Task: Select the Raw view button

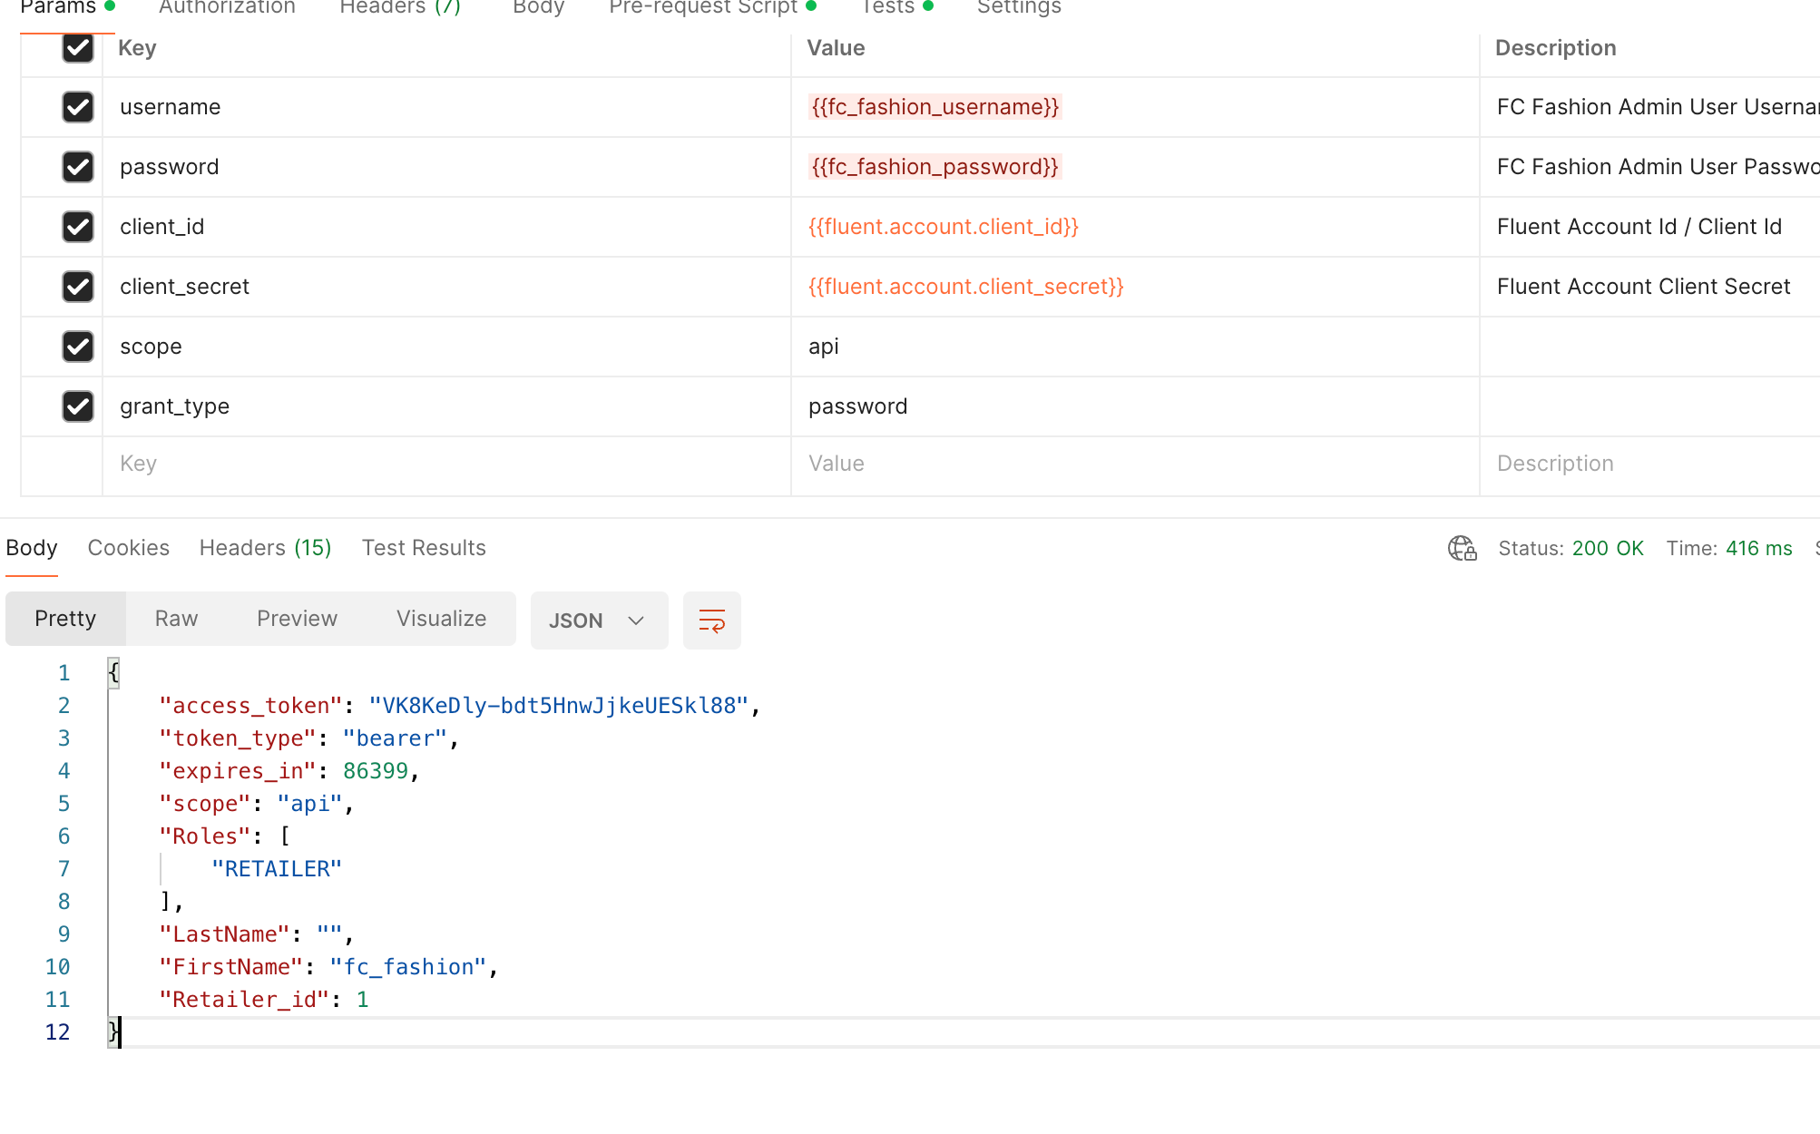Action: coord(176,619)
